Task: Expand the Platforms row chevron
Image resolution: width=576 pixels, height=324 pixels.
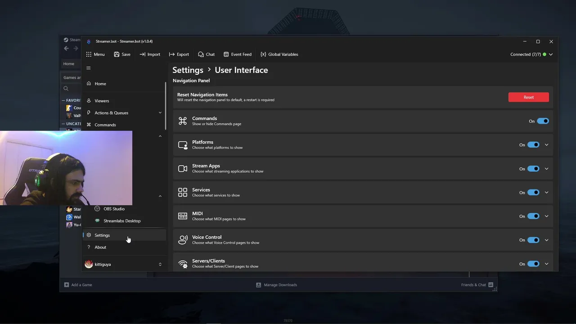Action: tap(547, 145)
